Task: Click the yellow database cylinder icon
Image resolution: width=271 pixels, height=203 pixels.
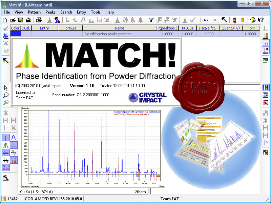Action: pyautogui.click(x=242, y=20)
